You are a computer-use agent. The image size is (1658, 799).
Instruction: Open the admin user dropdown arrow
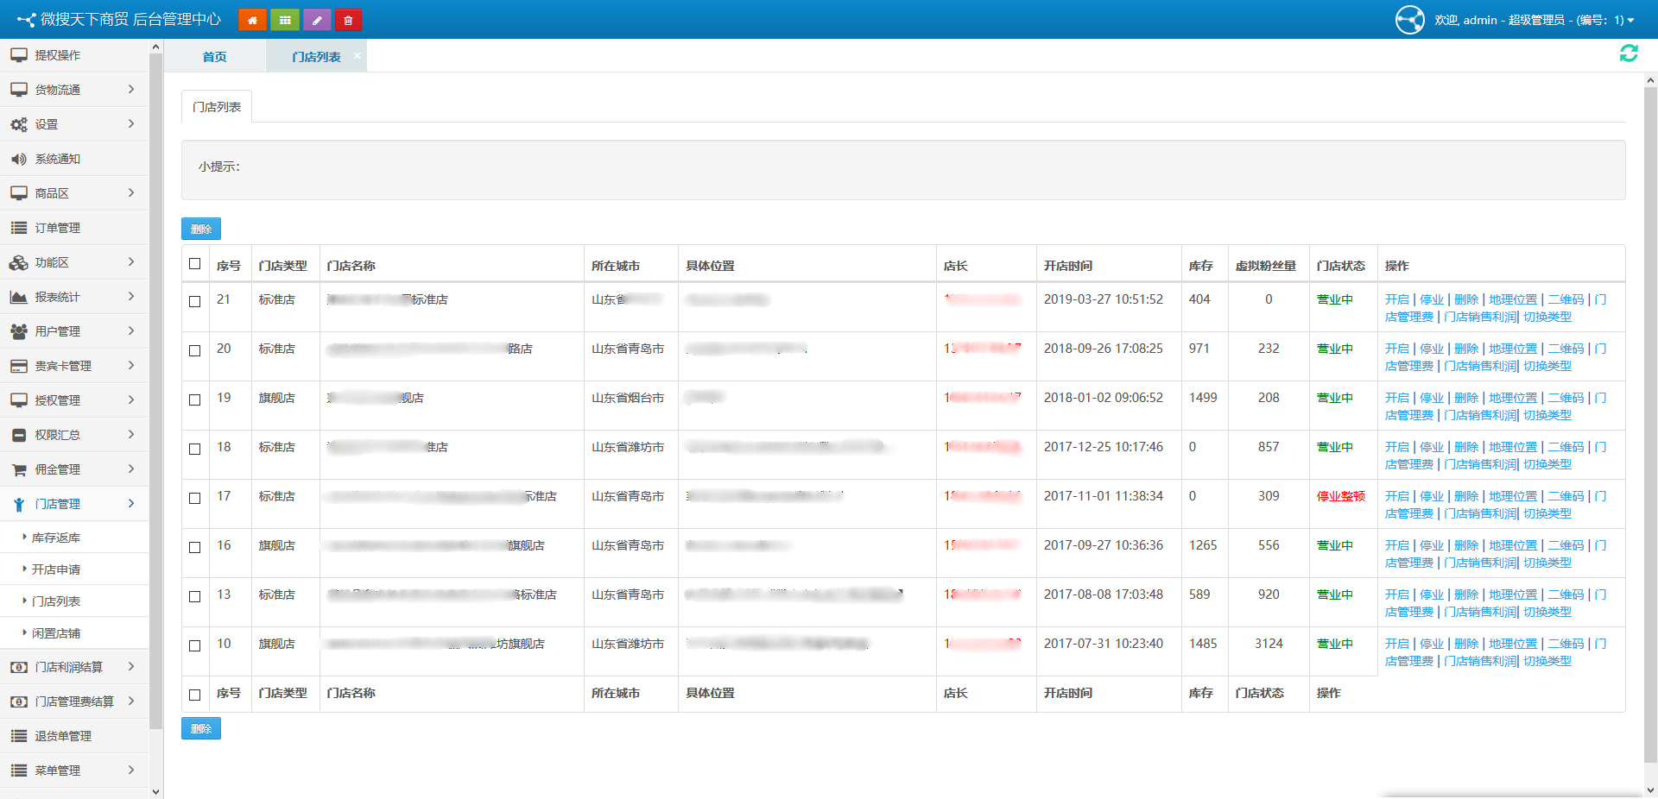tap(1631, 21)
